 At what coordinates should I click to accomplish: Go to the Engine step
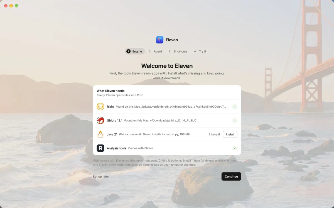pos(135,51)
